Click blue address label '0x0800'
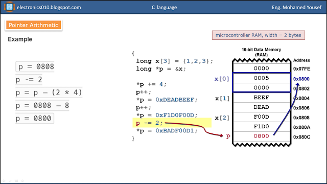327x184 pixels. (301, 79)
